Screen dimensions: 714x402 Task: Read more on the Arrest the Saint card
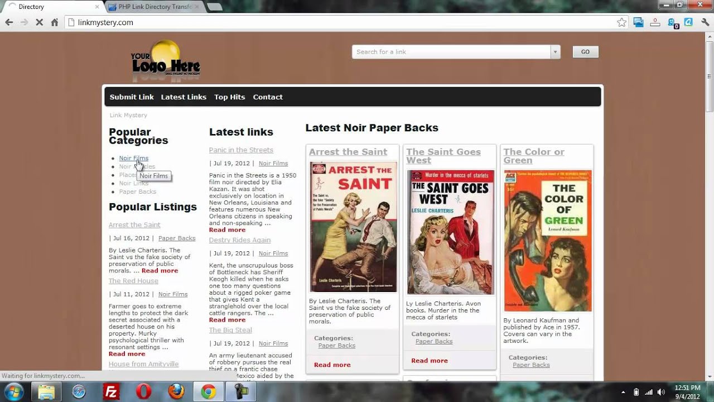(332, 365)
